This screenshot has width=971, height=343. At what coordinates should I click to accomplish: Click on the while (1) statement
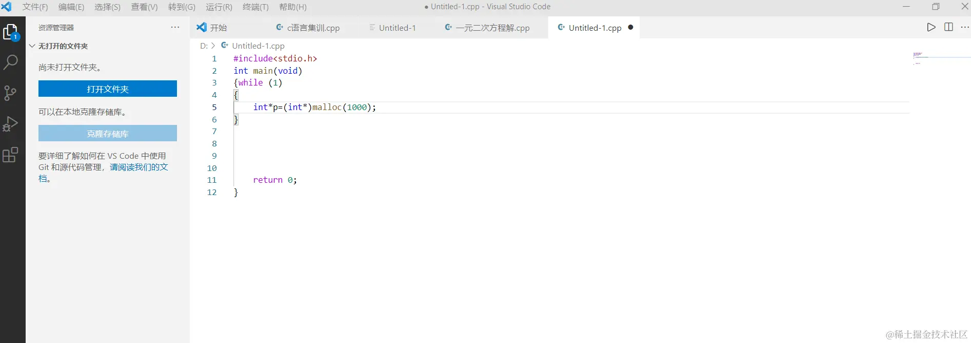click(x=260, y=82)
